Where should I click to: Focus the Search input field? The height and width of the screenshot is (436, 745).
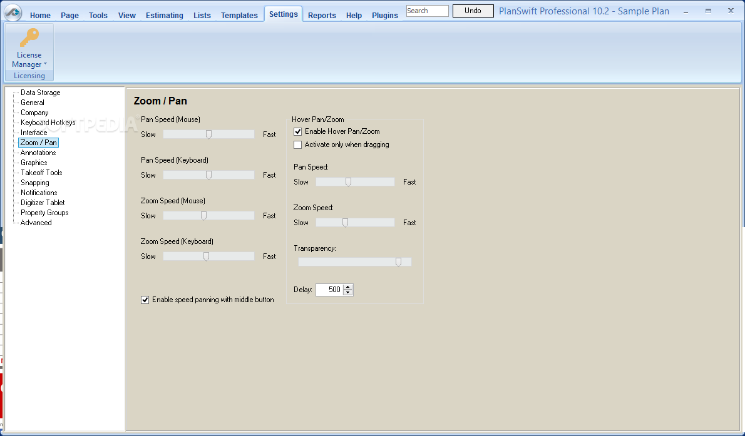point(427,11)
